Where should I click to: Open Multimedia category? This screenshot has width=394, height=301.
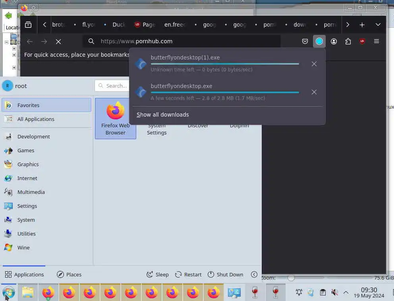point(46,192)
